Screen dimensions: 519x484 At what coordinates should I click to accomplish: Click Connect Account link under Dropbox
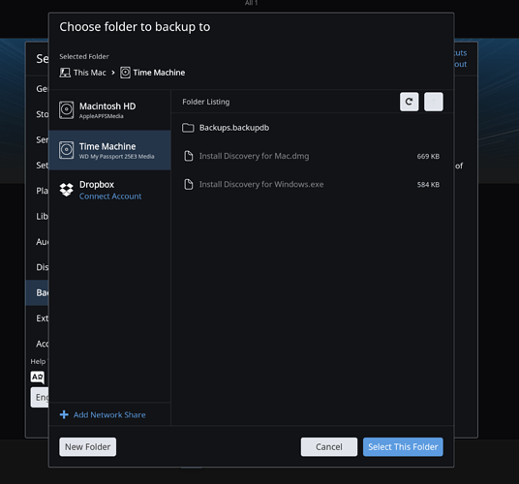pos(110,197)
